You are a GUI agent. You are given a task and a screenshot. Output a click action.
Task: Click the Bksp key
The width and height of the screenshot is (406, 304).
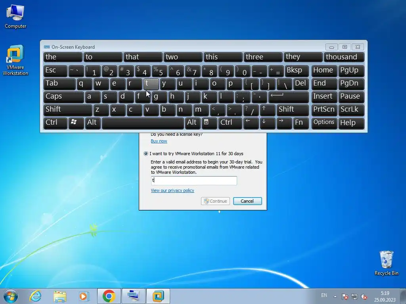tap(297, 71)
